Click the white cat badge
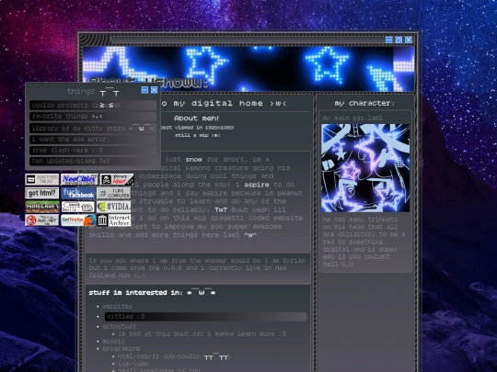This screenshot has width=497, height=372. 78,207
